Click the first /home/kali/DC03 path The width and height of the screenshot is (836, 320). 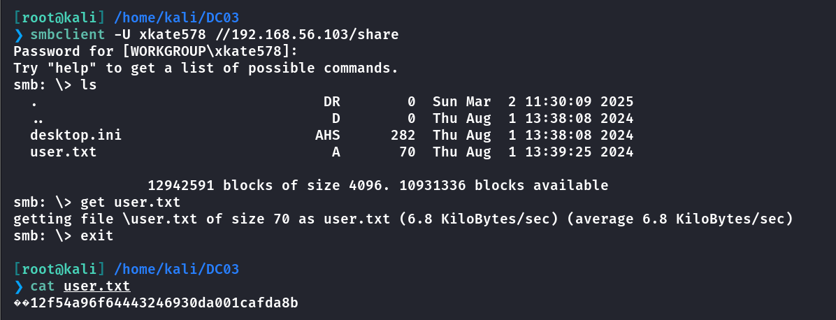(x=176, y=17)
